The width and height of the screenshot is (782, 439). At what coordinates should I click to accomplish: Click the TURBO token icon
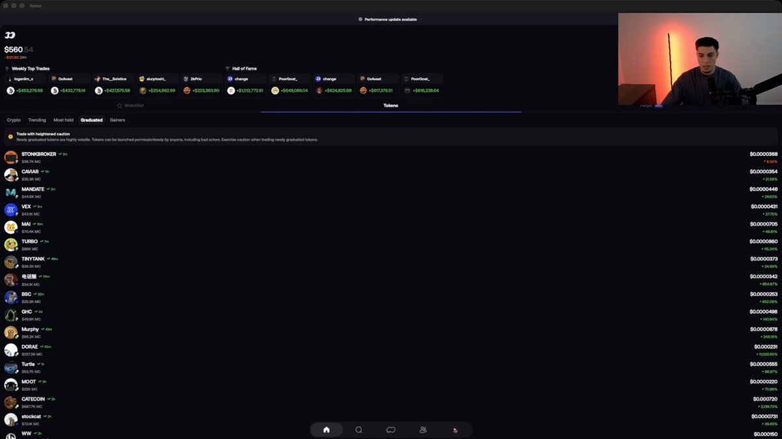coord(10,245)
